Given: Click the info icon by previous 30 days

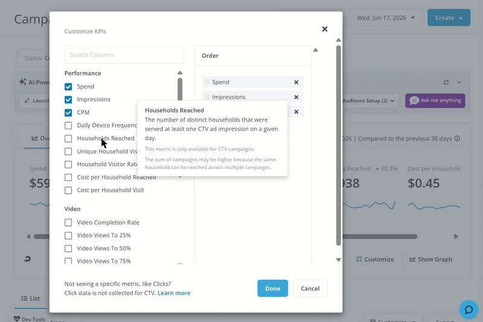Looking at the screenshot, I should coord(458,139).
